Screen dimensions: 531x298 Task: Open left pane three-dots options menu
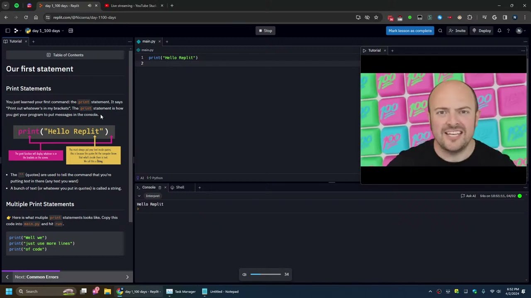tap(129, 41)
